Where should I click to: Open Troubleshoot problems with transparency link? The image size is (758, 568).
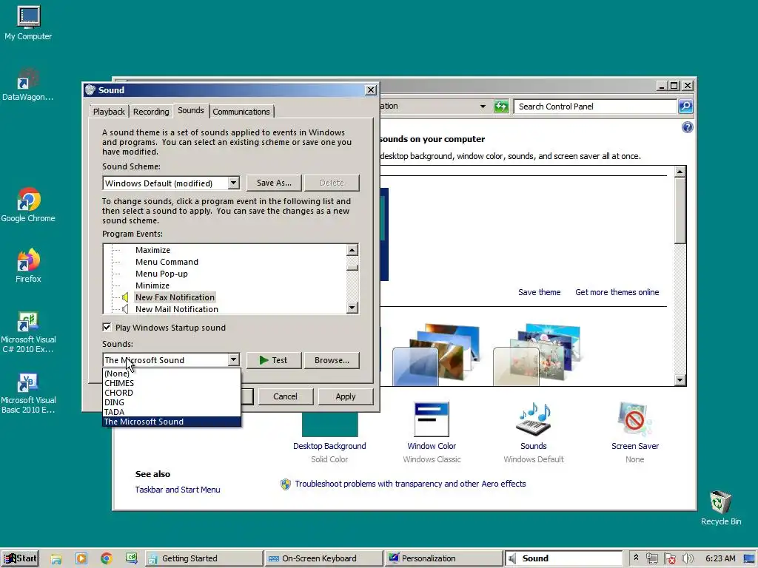pos(410,484)
